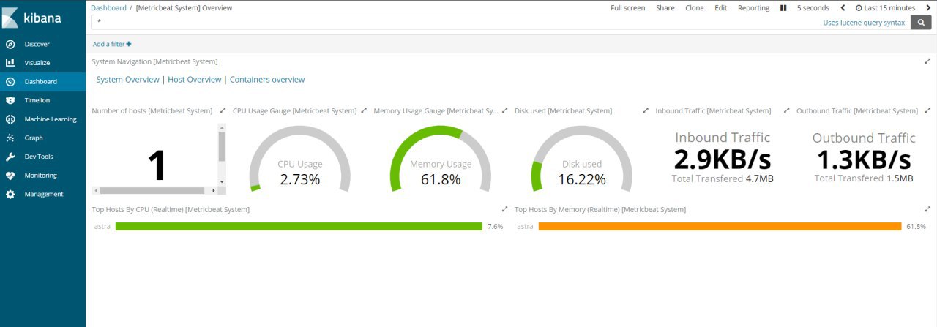This screenshot has width=937, height=327.
Task: Open the Host Overview link
Action: pyautogui.click(x=194, y=80)
